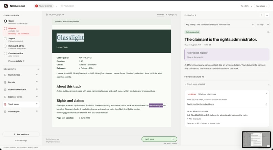Click the Exact quote checked checkmark

tap(185, 84)
